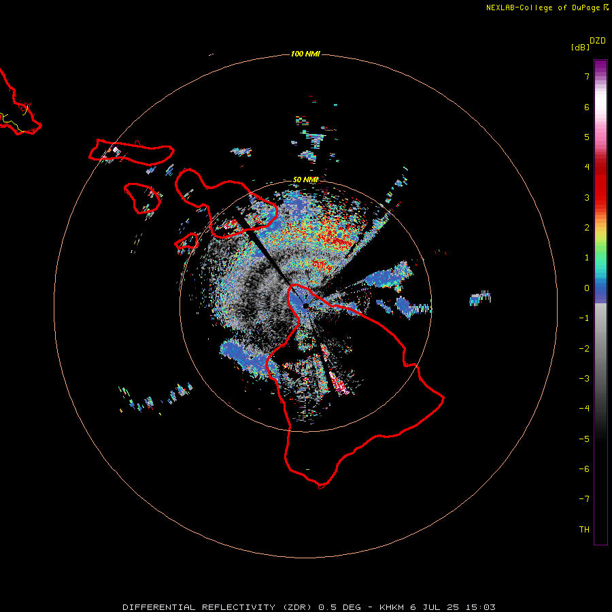Click the -5 value on the color scale

coord(584,439)
